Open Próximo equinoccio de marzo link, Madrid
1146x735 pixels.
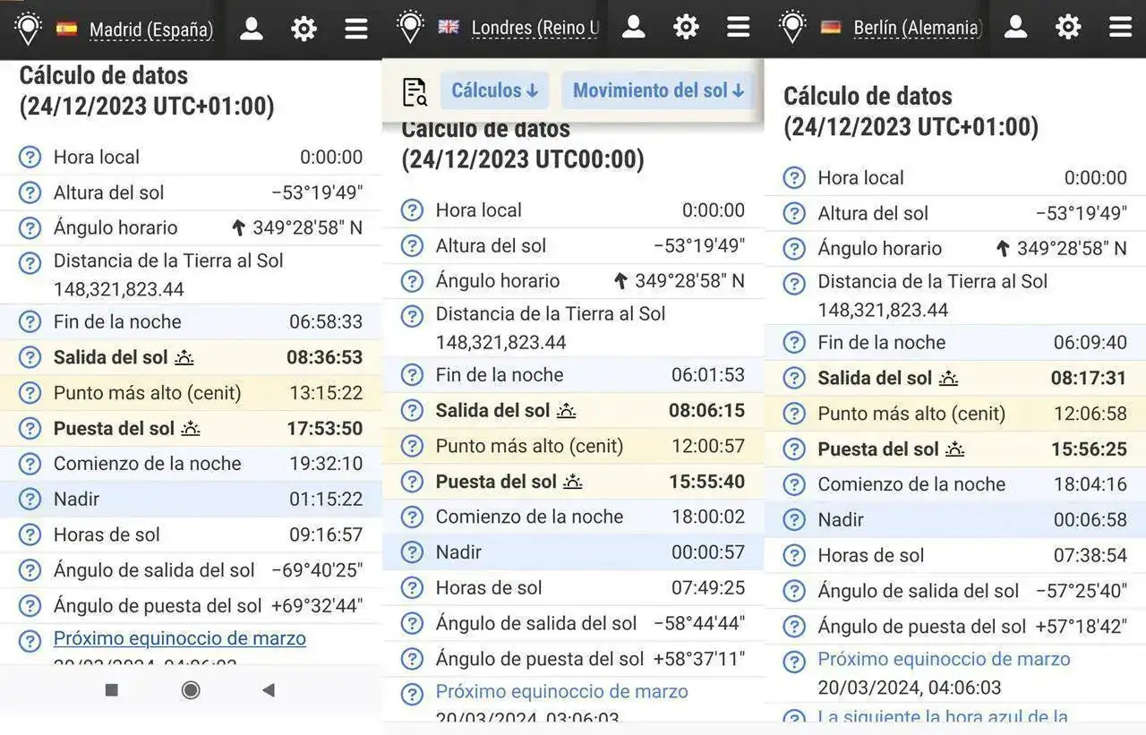(x=180, y=638)
